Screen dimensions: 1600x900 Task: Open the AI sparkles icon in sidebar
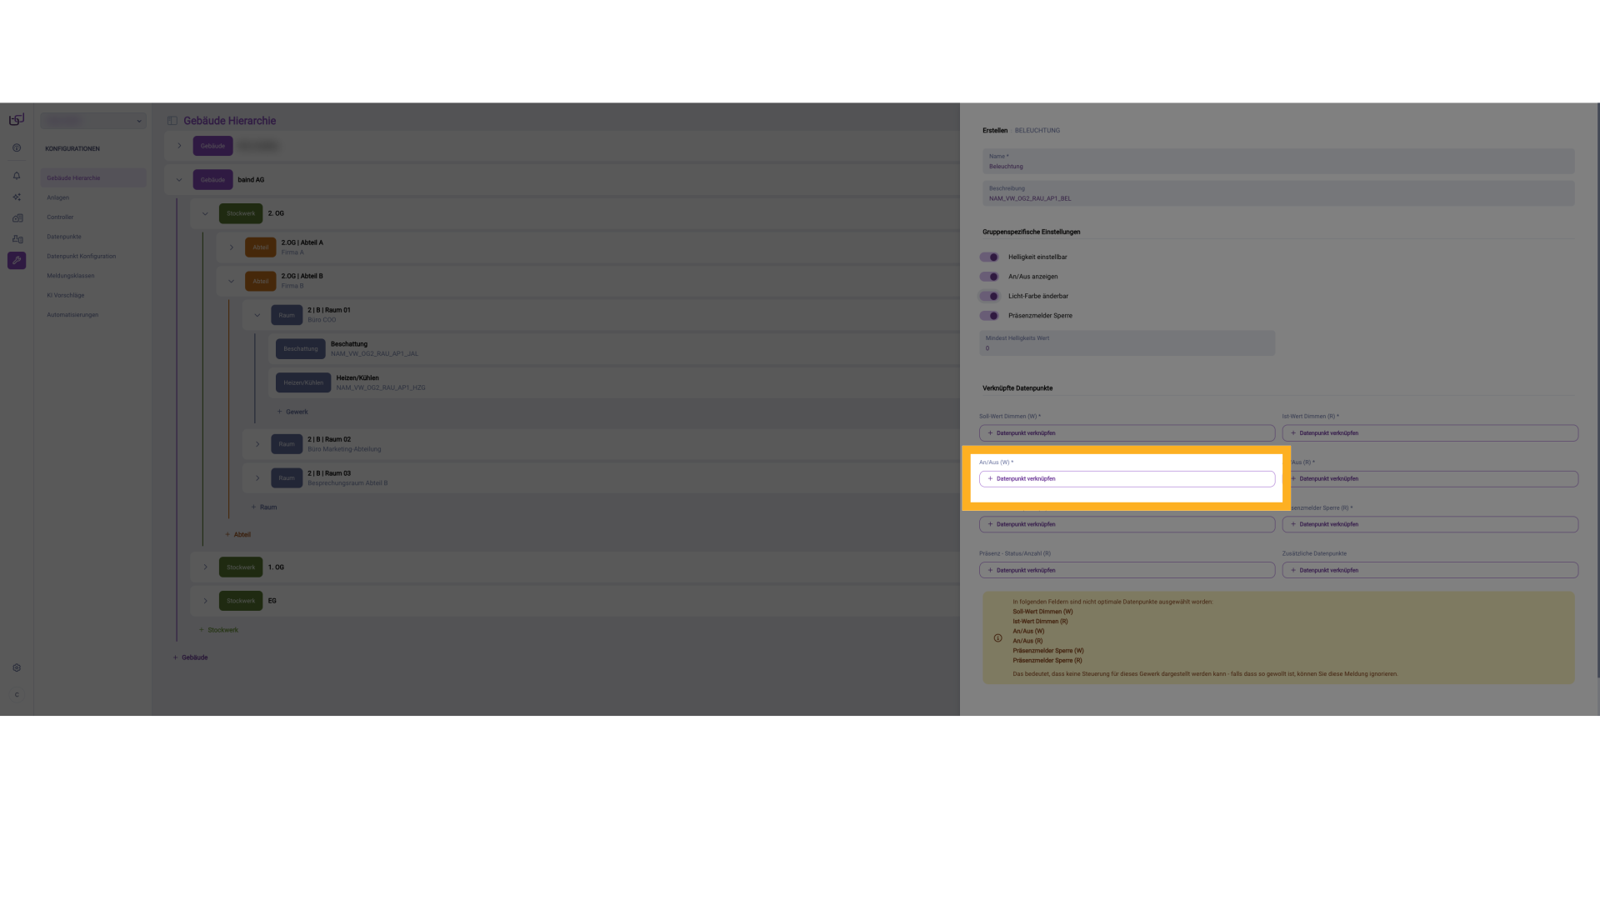tap(17, 197)
